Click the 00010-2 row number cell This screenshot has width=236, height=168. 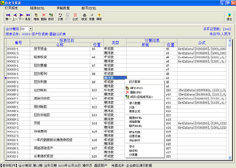click(x=18, y=127)
